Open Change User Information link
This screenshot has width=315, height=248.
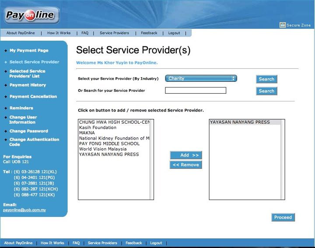[23, 119]
